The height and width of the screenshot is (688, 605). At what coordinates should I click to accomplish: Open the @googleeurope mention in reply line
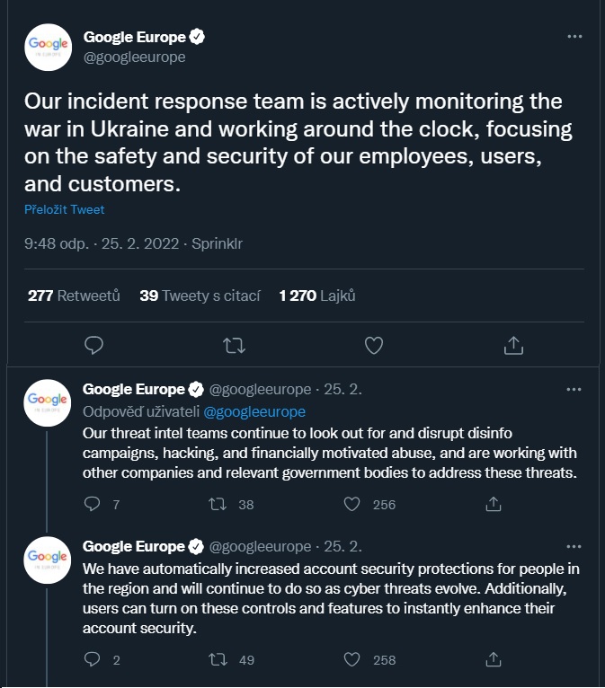point(254,411)
